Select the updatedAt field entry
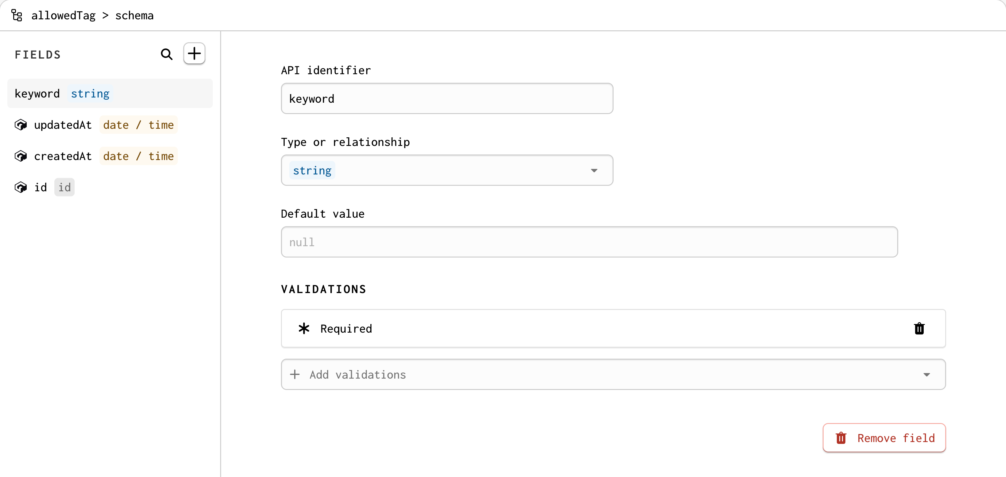Viewport: 1006px width, 477px height. 62,125
